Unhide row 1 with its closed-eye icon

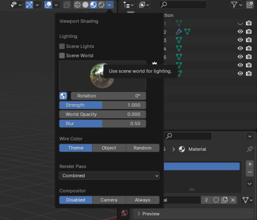pyautogui.click(x=240, y=24)
